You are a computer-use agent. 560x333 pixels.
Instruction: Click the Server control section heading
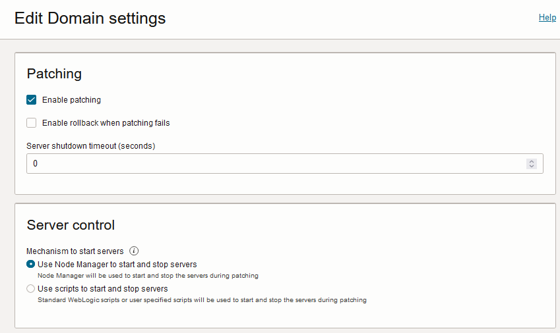(x=71, y=225)
